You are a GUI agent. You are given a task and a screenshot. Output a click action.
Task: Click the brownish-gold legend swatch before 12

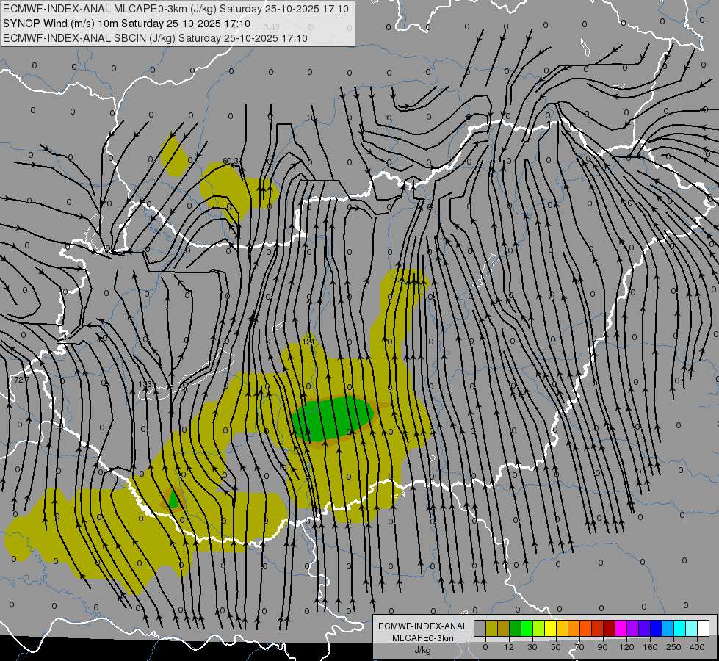[x=504, y=628]
